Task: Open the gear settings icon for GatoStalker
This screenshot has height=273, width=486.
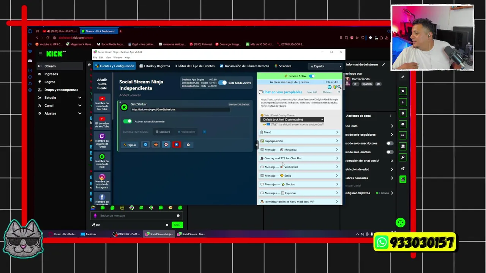Action: pyautogui.click(x=188, y=144)
